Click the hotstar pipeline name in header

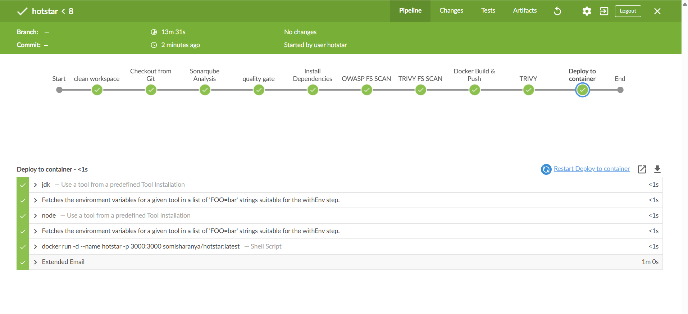pos(45,11)
